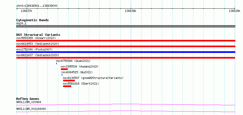Click the nsv5893389 (Almarri2020) label
This screenshot has width=243, height=115.
pyautogui.click(x=36, y=38)
